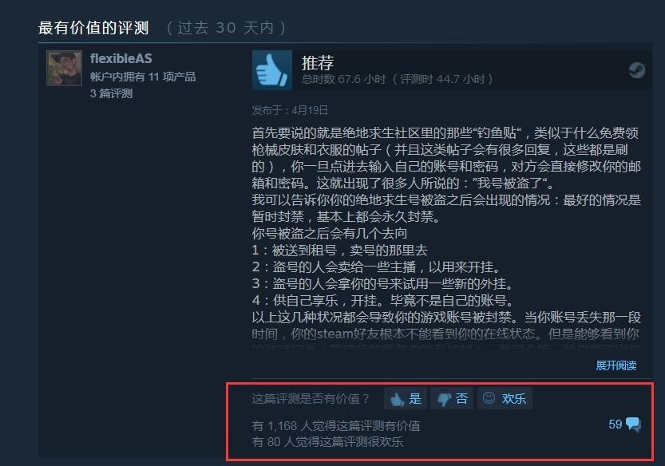This screenshot has width=665, height=466.
Task: Mark the review as 欢乐 funny
Action: click(x=505, y=399)
